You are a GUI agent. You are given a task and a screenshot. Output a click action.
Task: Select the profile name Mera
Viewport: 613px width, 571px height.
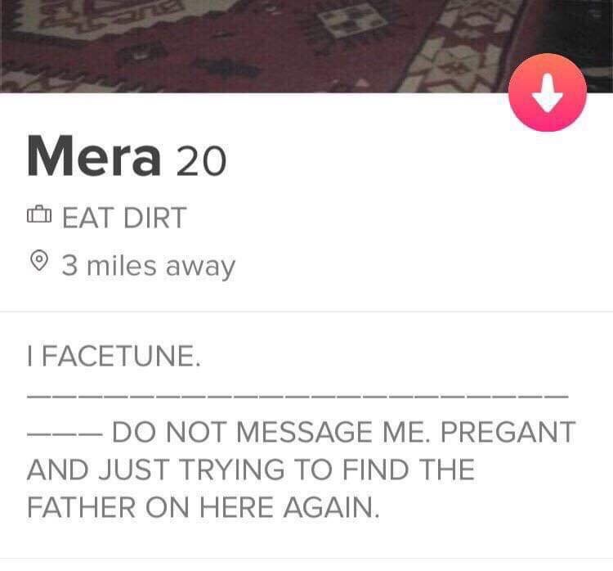click(x=94, y=156)
